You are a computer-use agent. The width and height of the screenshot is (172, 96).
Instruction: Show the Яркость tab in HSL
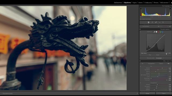click(x=161, y=63)
